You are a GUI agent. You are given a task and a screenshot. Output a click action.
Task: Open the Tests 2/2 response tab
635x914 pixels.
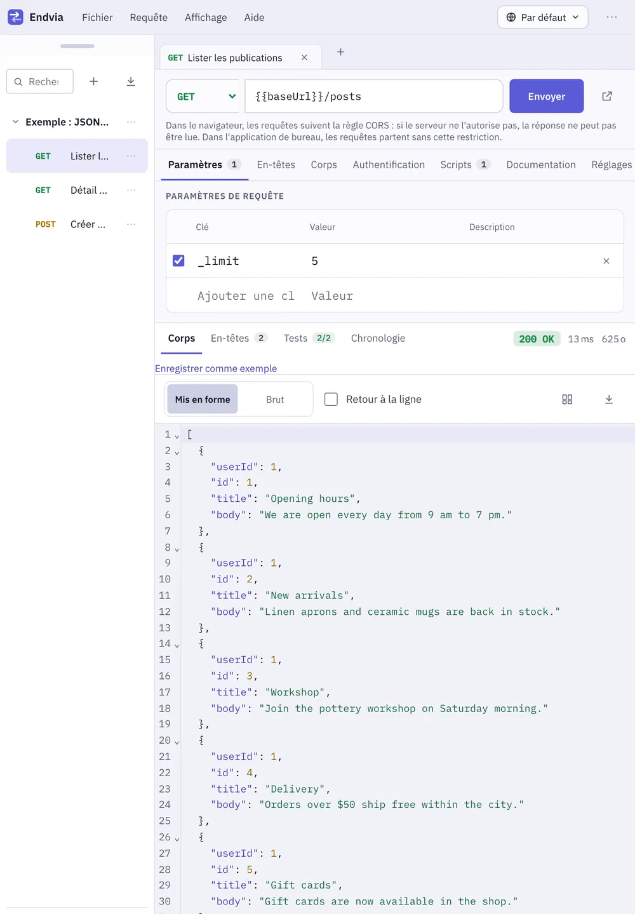pos(309,339)
